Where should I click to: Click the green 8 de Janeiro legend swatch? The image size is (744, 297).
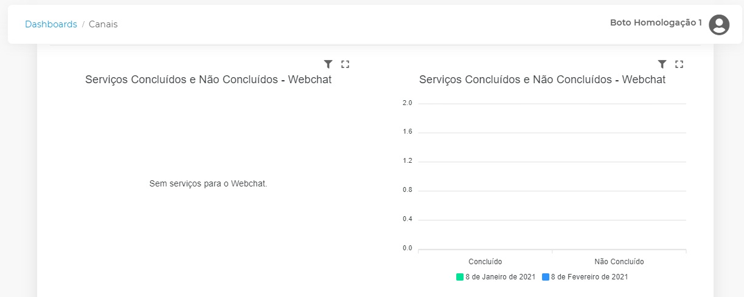(460, 277)
